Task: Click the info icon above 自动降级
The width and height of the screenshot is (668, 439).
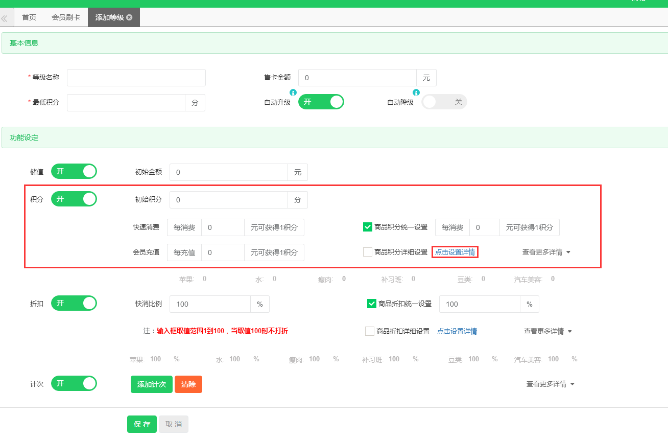Action: (x=416, y=93)
